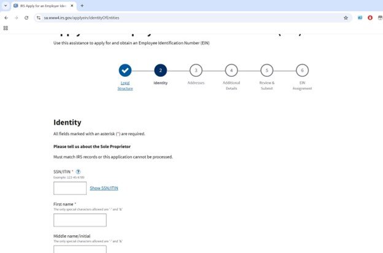
Task: Click the Show SSN/ITIN link
Action: point(104,188)
